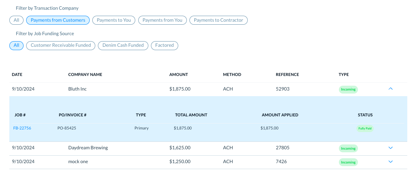Collapse the Bluth Inc transaction row
This screenshot has width=414, height=171.
pyautogui.click(x=390, y=89)
